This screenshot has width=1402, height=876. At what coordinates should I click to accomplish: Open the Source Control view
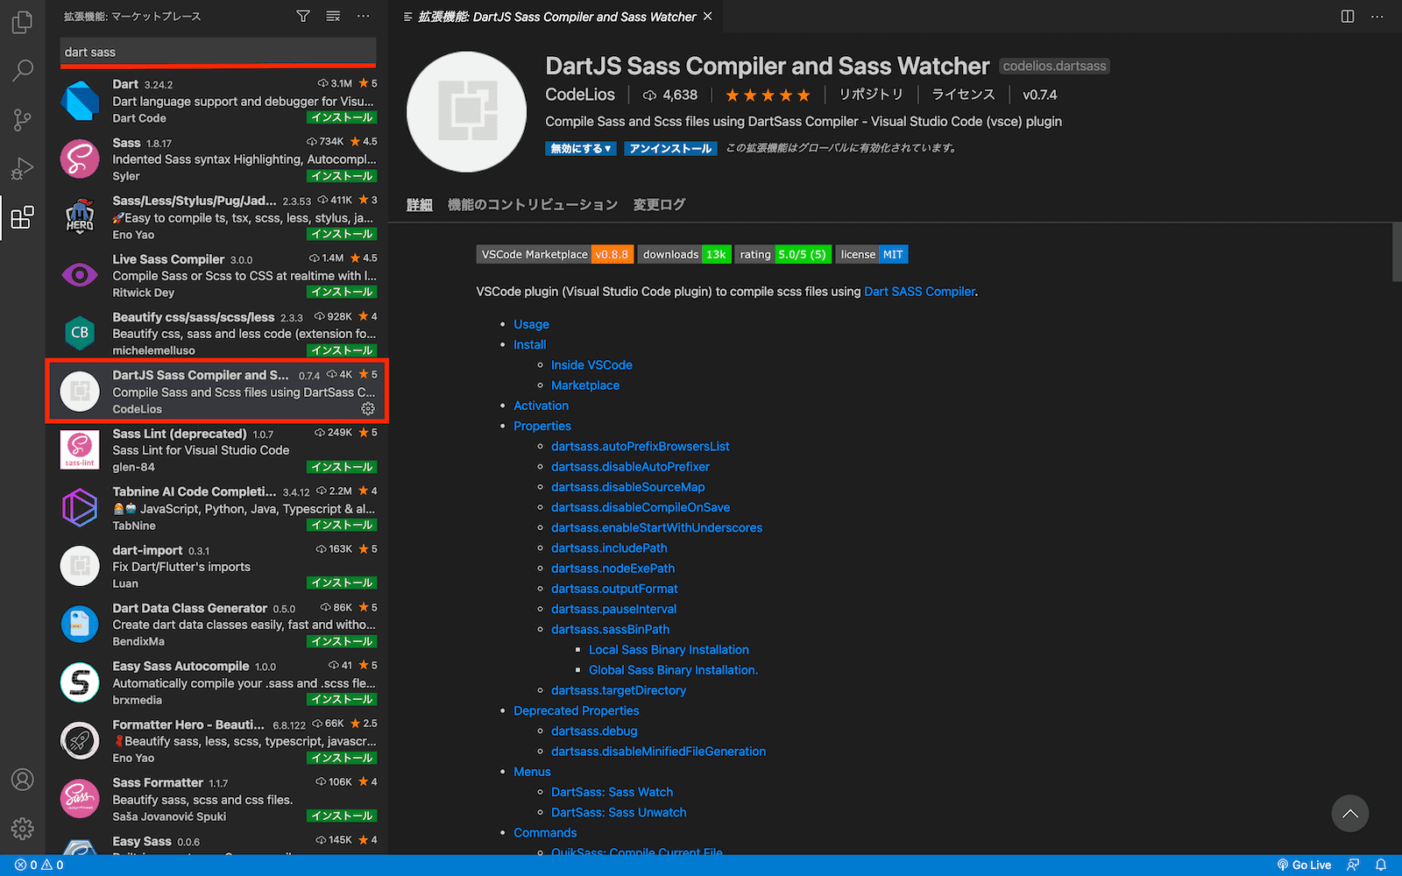pyautogui.click(x=22, y=119)
